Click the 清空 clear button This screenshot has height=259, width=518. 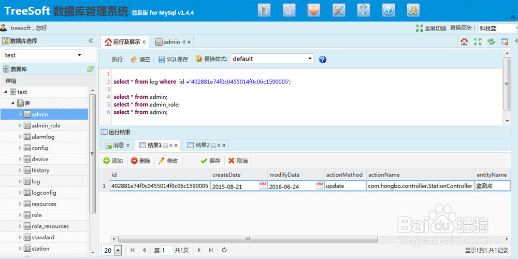(x=140, y=60)
